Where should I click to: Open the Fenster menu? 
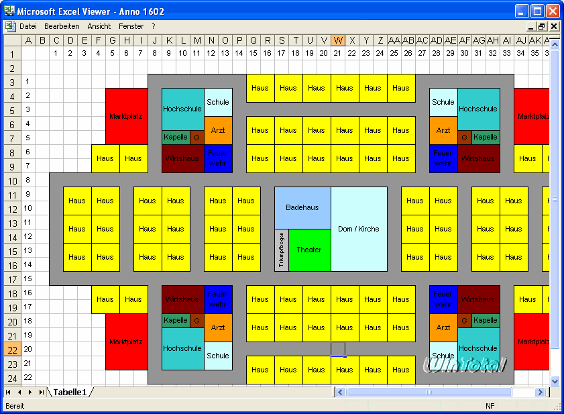click(131, 26)
